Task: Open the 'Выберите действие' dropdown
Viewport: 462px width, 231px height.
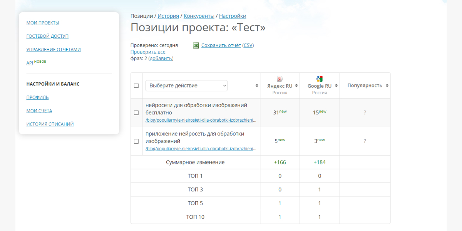Action: [186, 85]
